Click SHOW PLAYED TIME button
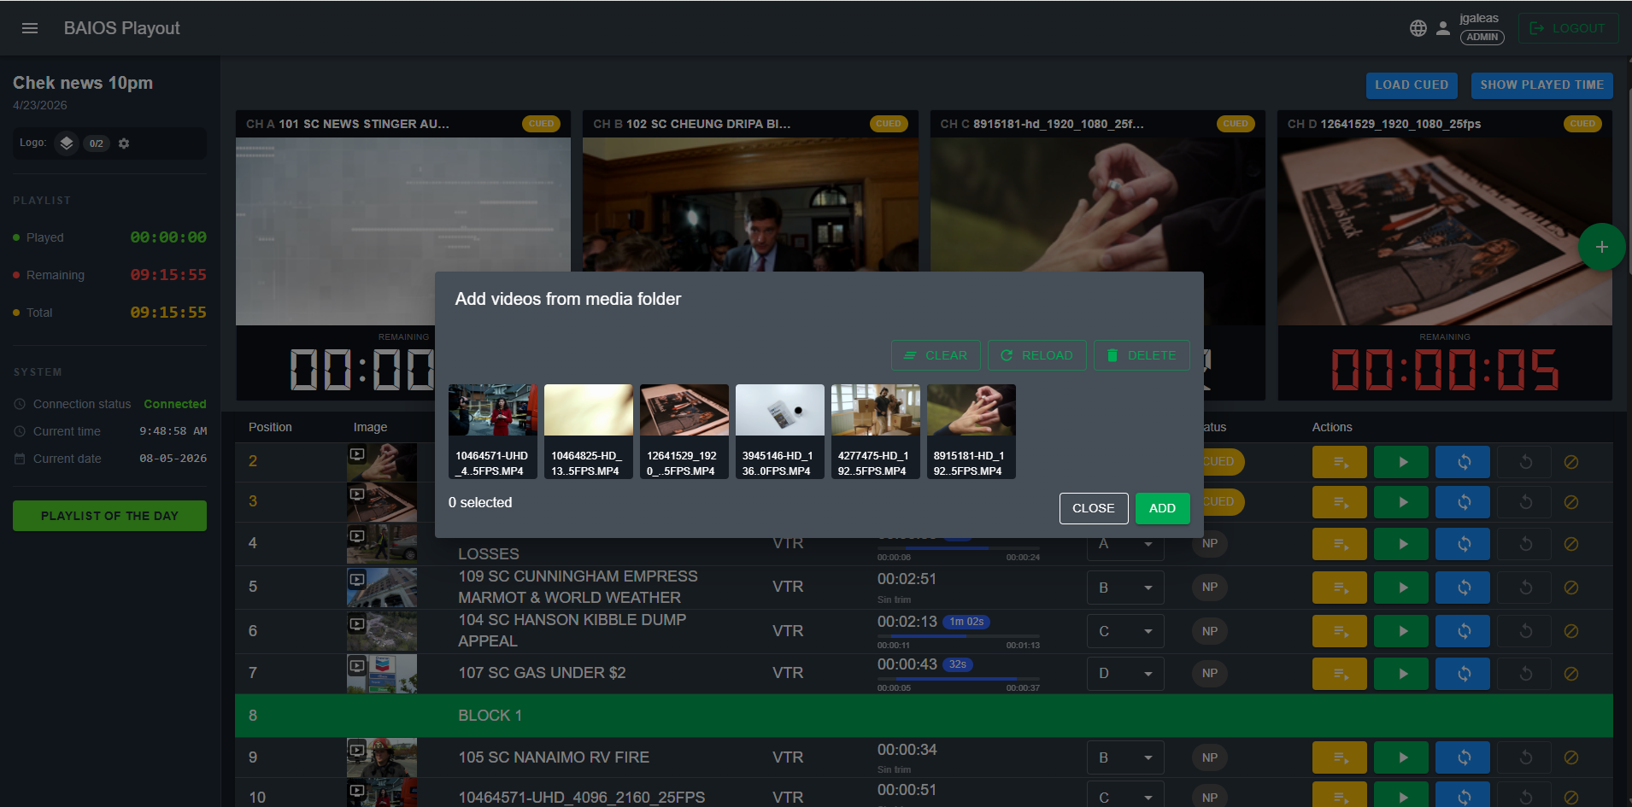The width and height of the screenshot is (1632, 807). click(x=1541, y=85)
